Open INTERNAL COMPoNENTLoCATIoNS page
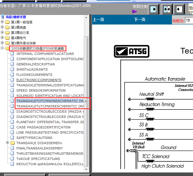 tap(45, 54)
